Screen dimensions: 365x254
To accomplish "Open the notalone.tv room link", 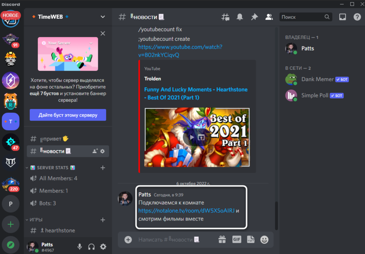I will [x=186, y=211].
